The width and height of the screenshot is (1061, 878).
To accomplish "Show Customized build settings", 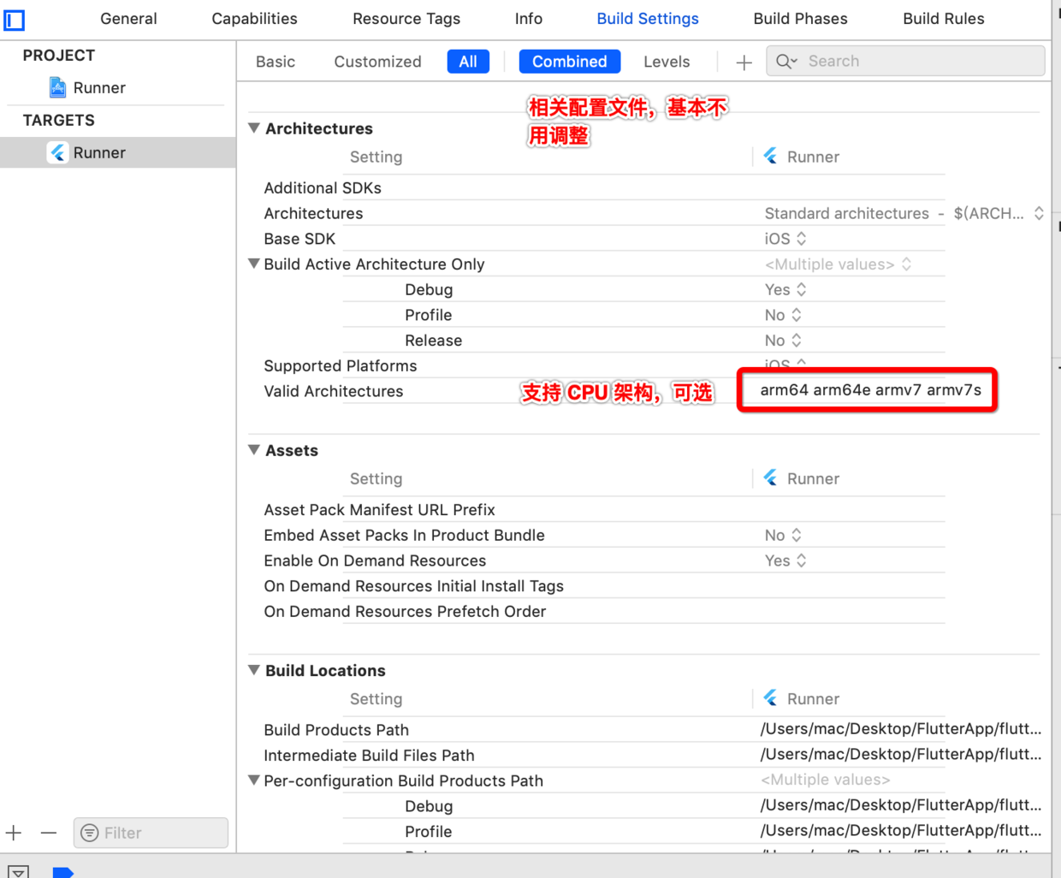I will point(377,62).
